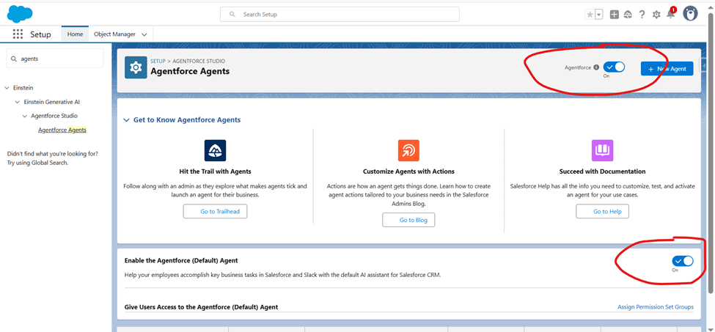The height and width of the screenshot is (332, 715).
Task: Click the magnifier icon in Search Setup
Action: [x=232, y=15]
